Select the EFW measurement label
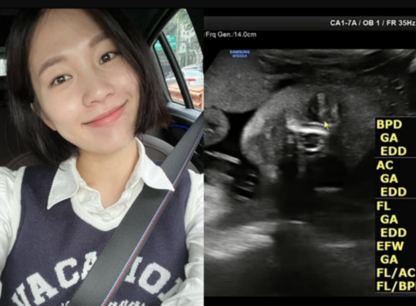Image resolution: width=416 pixels, height=306 pixels. coord(390,246)
